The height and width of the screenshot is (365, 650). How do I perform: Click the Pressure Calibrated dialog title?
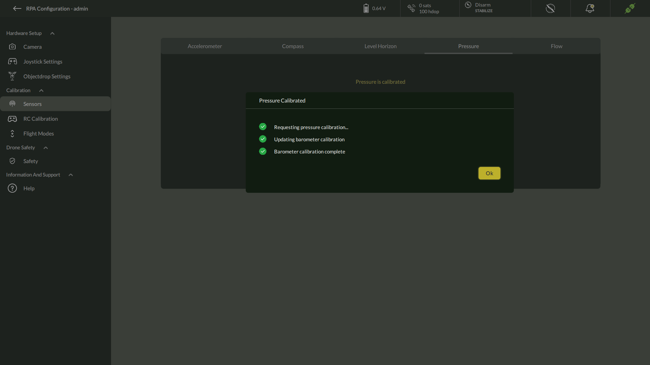[x=282, y=100]
